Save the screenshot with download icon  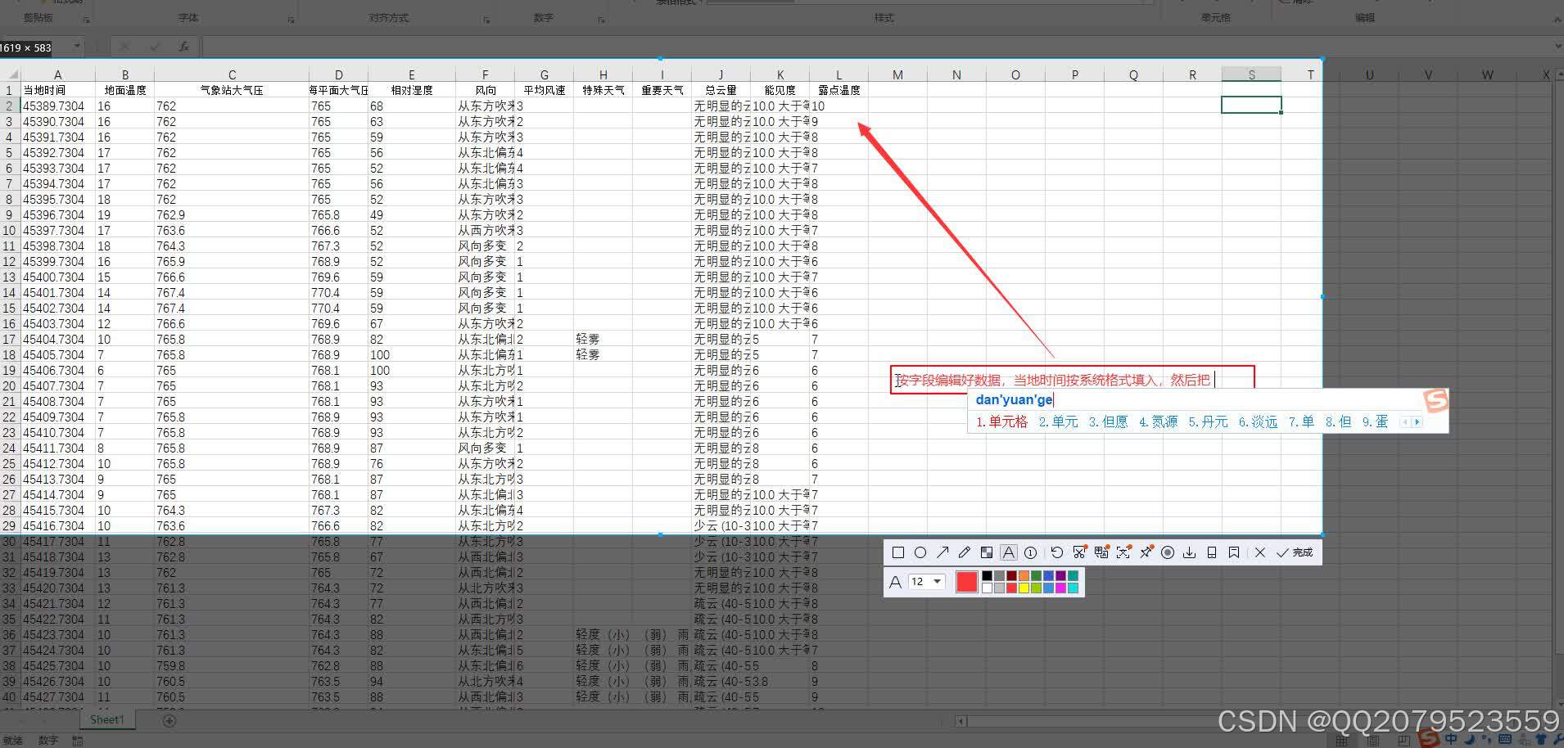tap(1190, 552)
